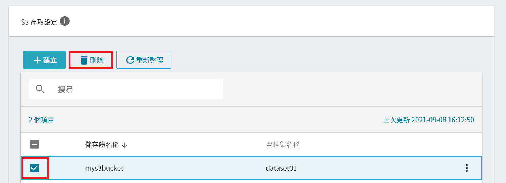506x183 pixels.
Task: Click the trash can icon
Action: click(x=84, y=60)
